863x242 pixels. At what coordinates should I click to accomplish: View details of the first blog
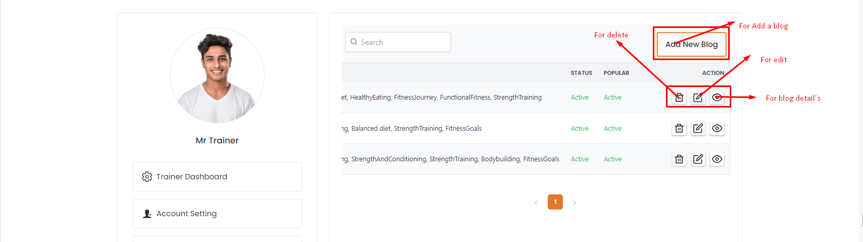(717, 98)
